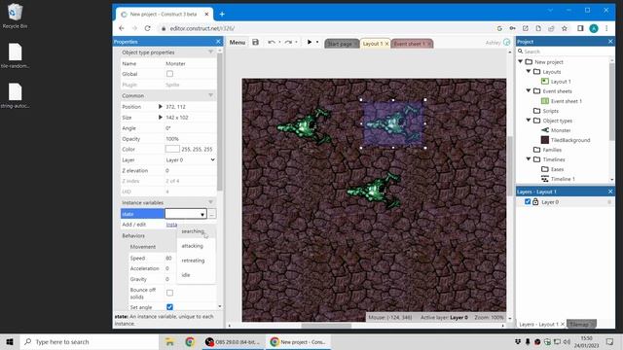
Task: Expand the Position property arrow
Action: 160,106
